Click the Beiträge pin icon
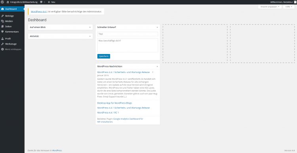Image resolution: width=297 pixels, height=153 pixels. [2, 16]
